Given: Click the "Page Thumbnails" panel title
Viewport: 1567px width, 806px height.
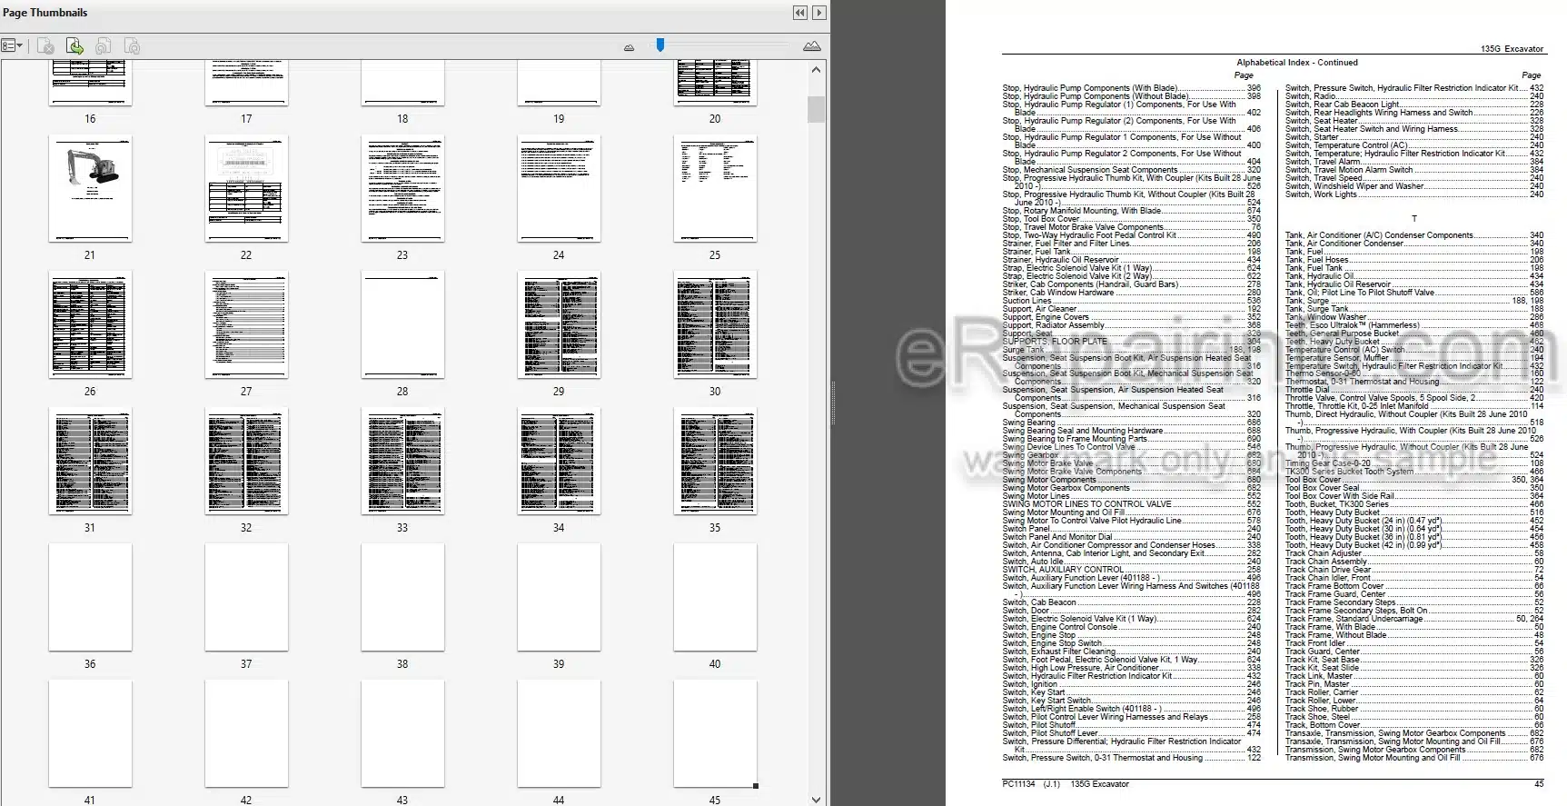Looking at the screenshot, I should (x=45, y=13).
